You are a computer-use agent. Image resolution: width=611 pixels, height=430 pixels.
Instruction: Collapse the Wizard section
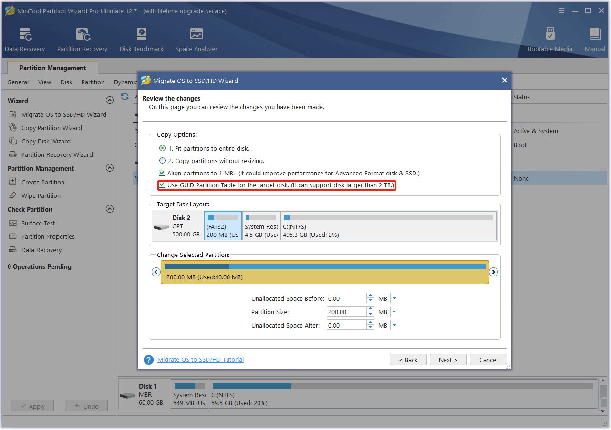click(x=109, y=100)
